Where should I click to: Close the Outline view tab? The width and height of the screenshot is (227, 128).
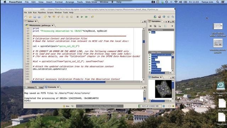click(x=161, y=77)
